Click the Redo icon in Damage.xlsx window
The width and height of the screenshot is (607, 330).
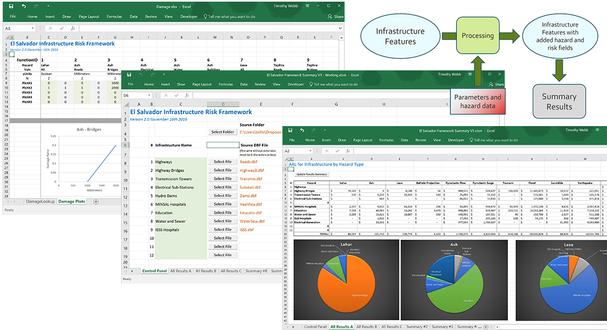36,6
